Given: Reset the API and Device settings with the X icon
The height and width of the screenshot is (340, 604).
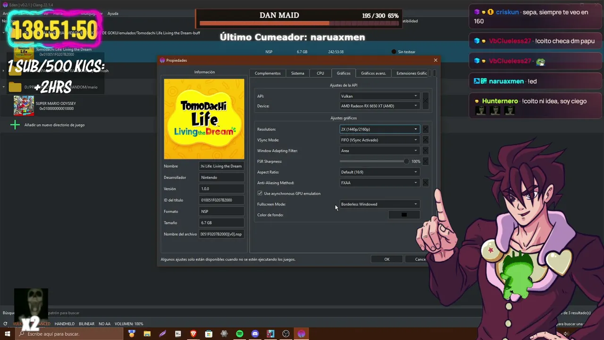Looking at the screenshot, I should [x=425, y=101].
